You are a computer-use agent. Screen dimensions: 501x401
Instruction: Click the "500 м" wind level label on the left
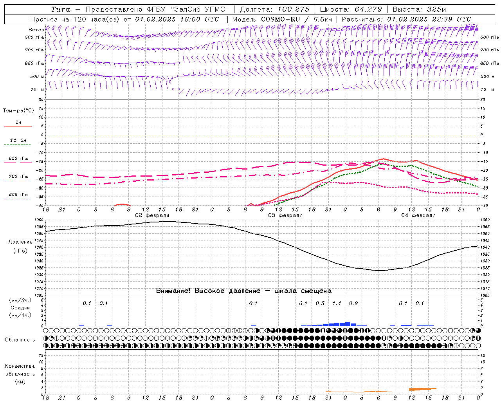tap(37, 76)
